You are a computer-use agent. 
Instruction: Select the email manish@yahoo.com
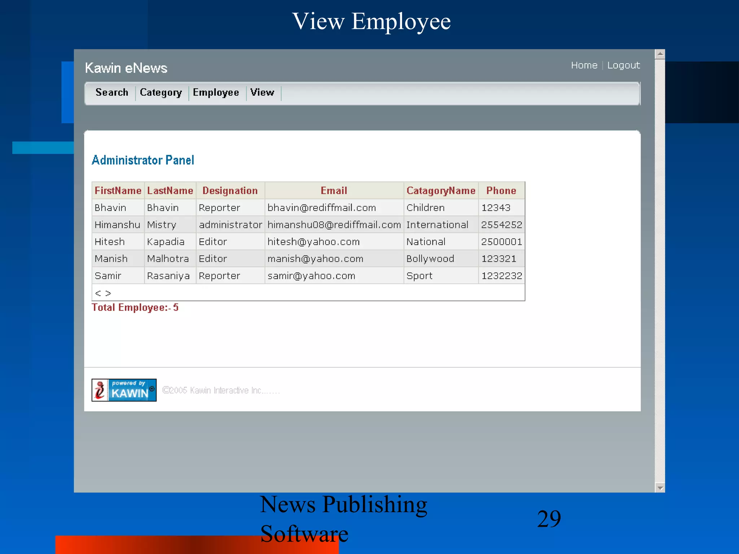(x=315, y=259)
